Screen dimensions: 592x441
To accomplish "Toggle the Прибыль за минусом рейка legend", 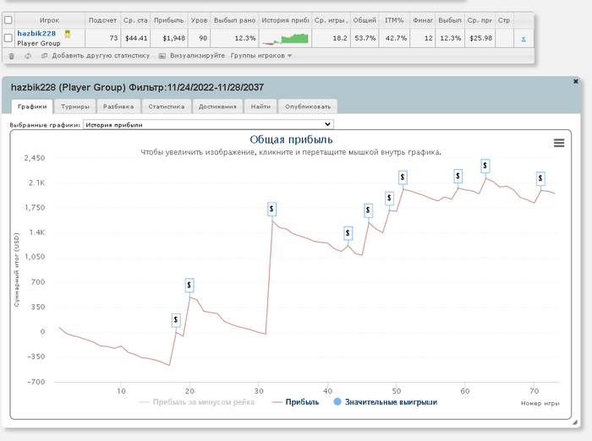I will pos(197,402).
